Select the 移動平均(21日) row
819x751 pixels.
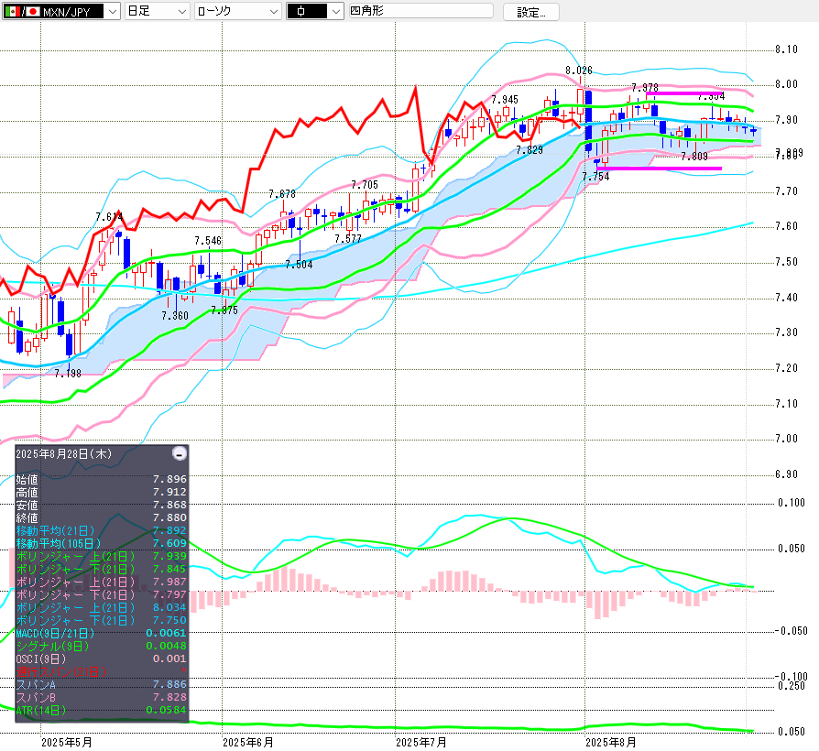102,530
